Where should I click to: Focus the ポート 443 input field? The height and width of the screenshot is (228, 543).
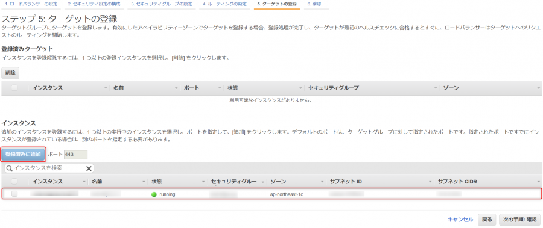click(75, 155)
